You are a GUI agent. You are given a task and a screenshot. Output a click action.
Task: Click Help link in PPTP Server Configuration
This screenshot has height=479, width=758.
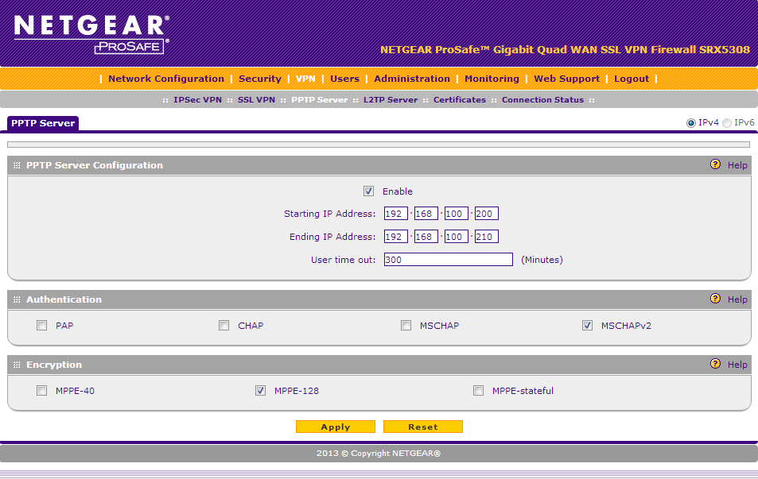[737, 165]
